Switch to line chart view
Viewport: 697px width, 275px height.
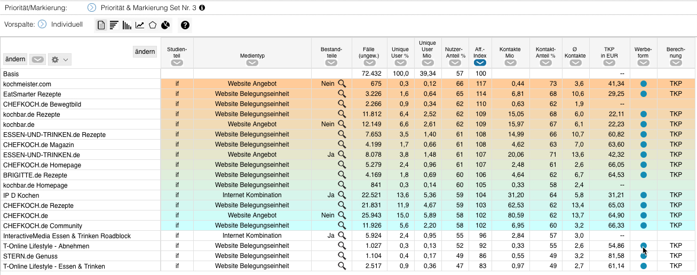[x=140, y=25]
